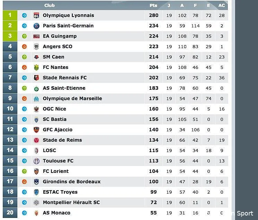Image resolution: width=258 pixels, height=220 pixels.
Task: Click the Paris Saint-Germain crest icon
Action: 36,26
